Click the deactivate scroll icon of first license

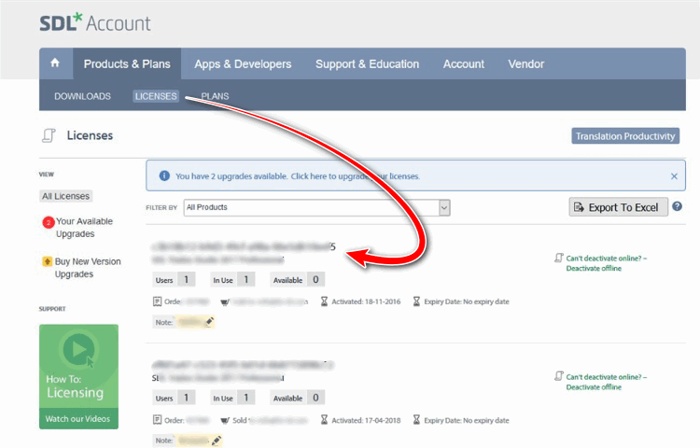click(559, 258)
